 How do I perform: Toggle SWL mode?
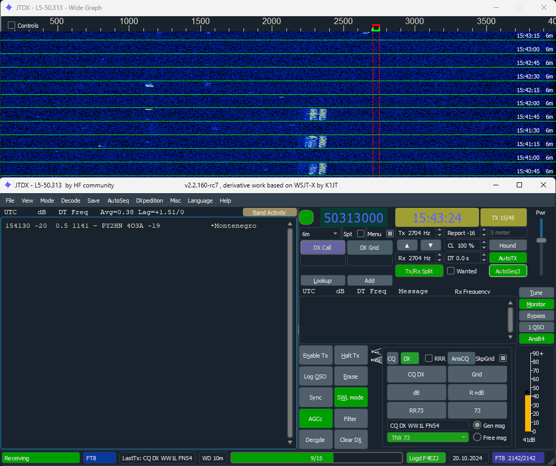point(350,397)
